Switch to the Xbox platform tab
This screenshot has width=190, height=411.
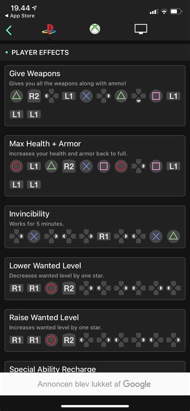click(95, 29)
